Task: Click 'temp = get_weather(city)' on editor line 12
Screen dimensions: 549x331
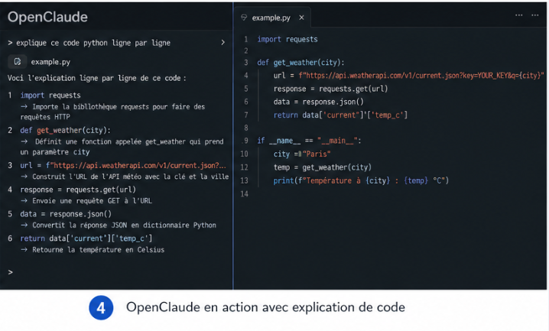Action: point(323,167)
